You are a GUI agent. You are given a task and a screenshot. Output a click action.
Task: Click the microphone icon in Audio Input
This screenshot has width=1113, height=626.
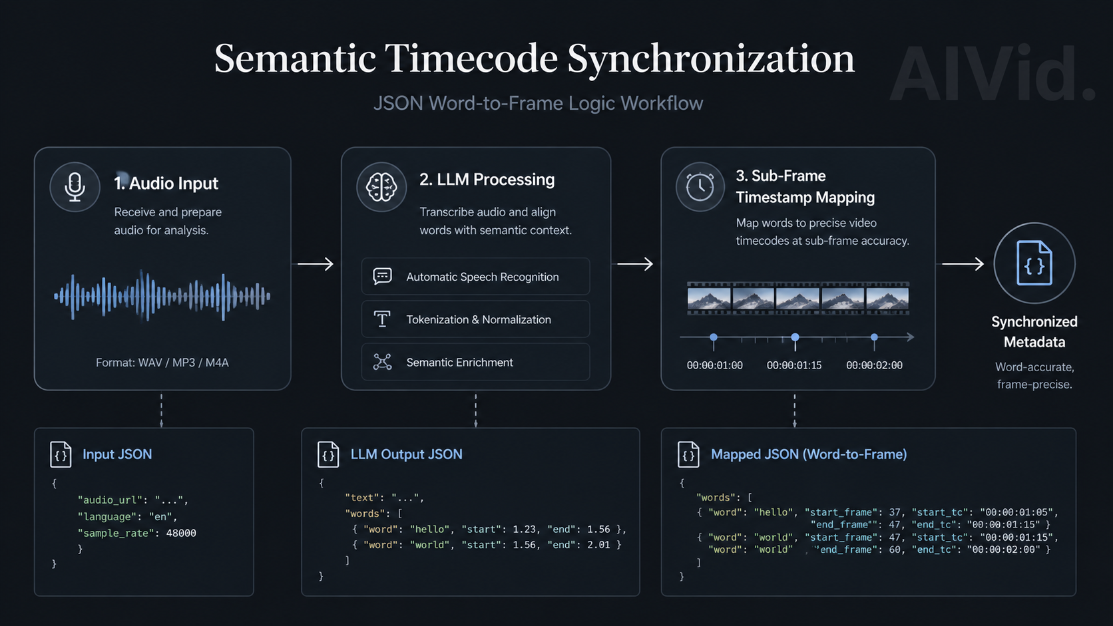75,187
